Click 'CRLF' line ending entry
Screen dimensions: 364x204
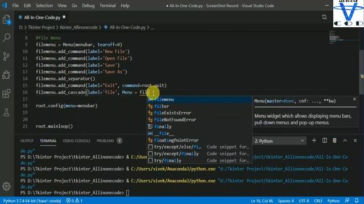click(318, 201)
